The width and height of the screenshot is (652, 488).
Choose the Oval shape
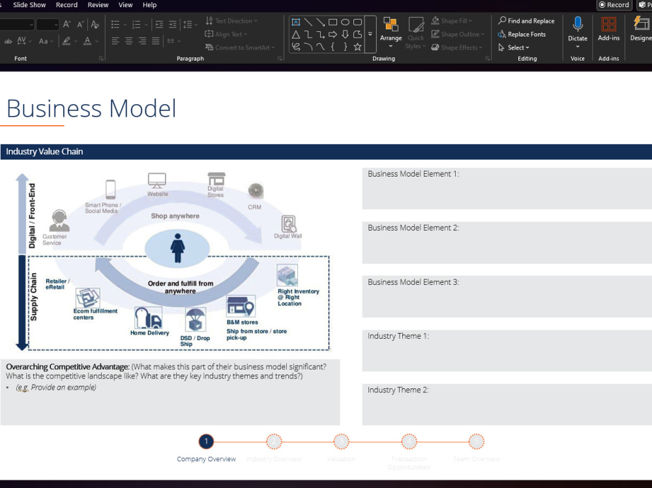click(345, 22)
